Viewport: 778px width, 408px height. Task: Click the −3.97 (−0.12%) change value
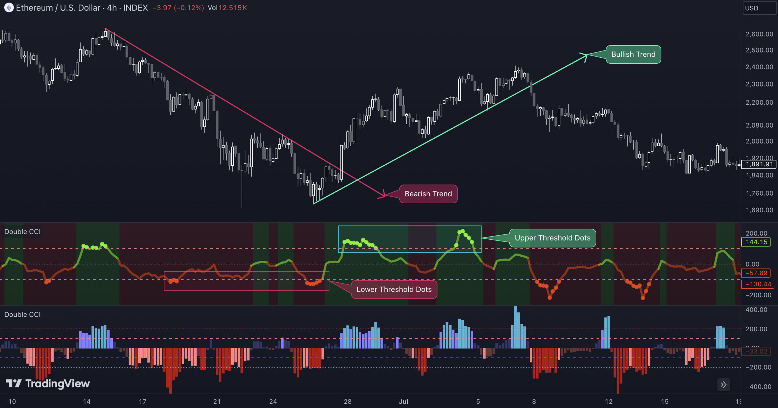click(x=178, y=8)
